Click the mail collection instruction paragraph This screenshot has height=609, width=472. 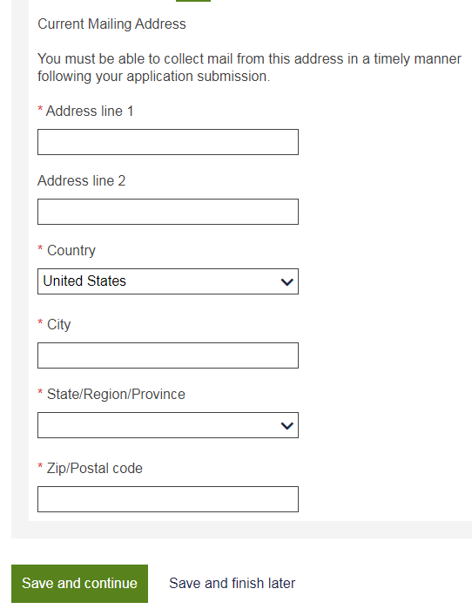(x=249, y=68)
